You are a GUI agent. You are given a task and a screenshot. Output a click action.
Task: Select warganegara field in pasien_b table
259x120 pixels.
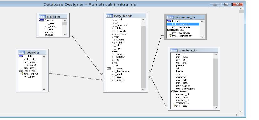tap(186, 89)
